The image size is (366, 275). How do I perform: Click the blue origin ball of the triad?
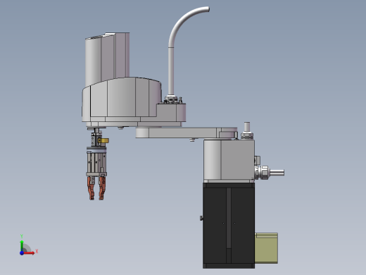(x=22, y=253)
